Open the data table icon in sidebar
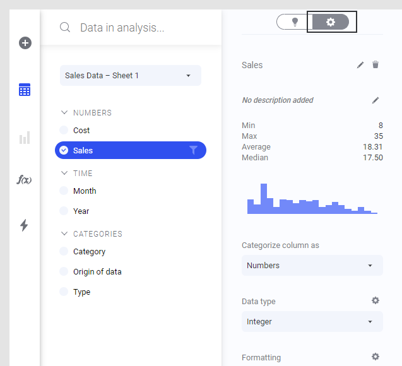The height and width of the screenshot is (366, 402). pos(25,90)
